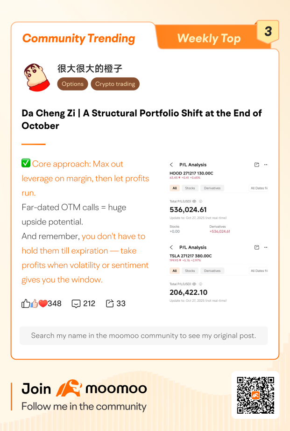The height and width of the screenshot is (431, 290).
Task: Click the search my name text box
Action: coord(144,335)
